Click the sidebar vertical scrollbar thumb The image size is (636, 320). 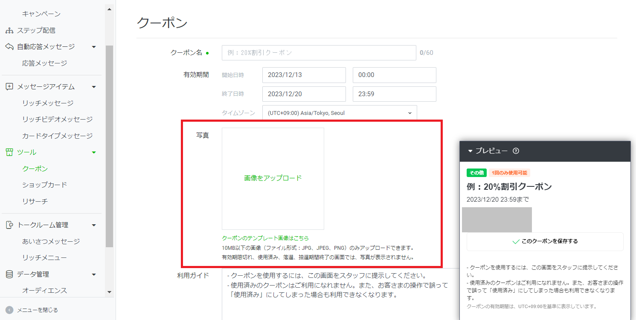(x=110, y=145)
